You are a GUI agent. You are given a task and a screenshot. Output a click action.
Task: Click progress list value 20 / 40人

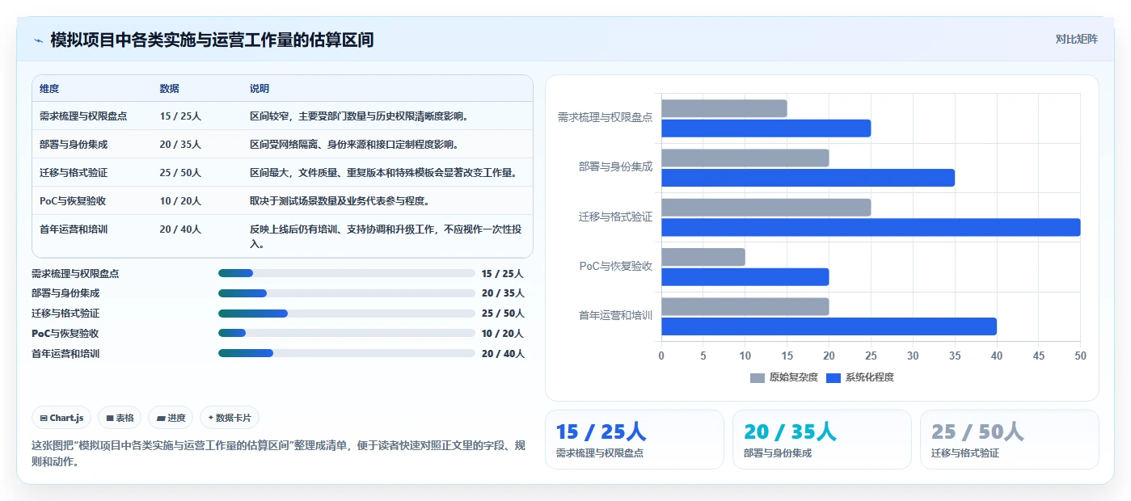(503, 354)
